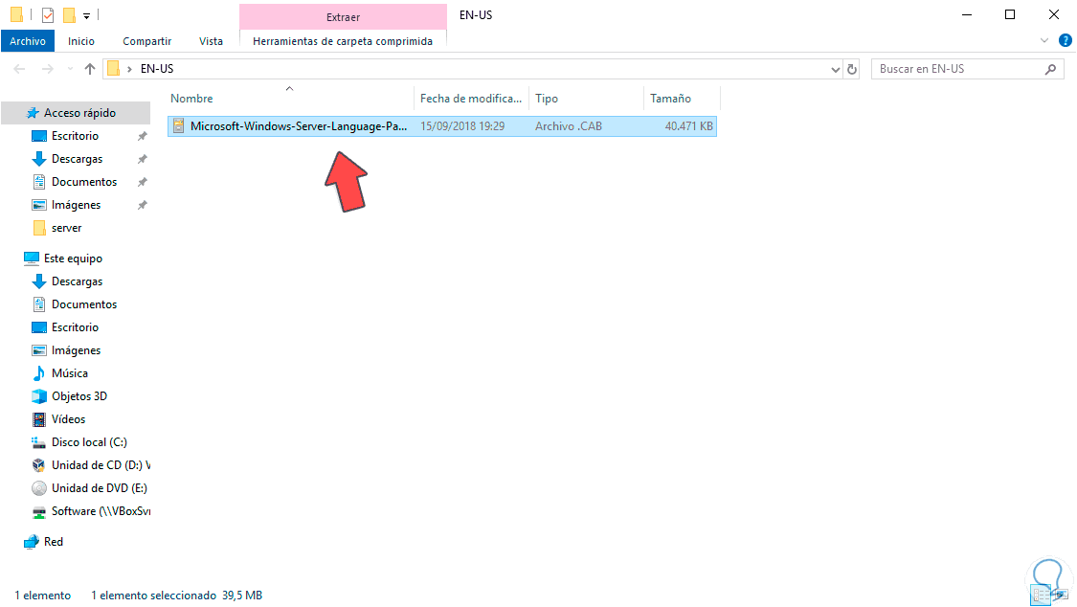Open the Objetos 3D folder
Image resolution: width=1077 pixels, height=607 pixels.
click(79, 396)
